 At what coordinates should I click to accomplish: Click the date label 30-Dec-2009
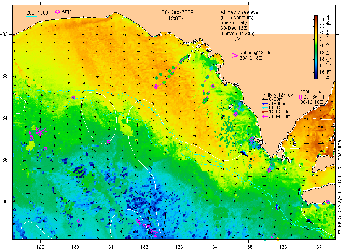click(x=178, y=12)
